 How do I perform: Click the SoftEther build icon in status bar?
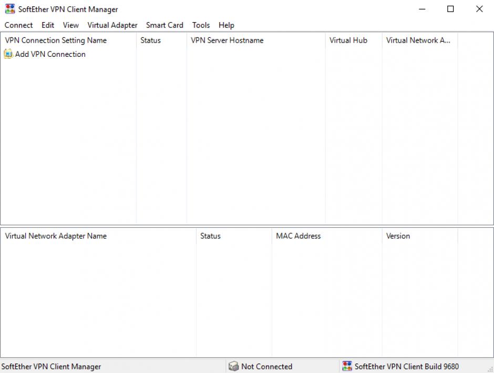(347, 367)
